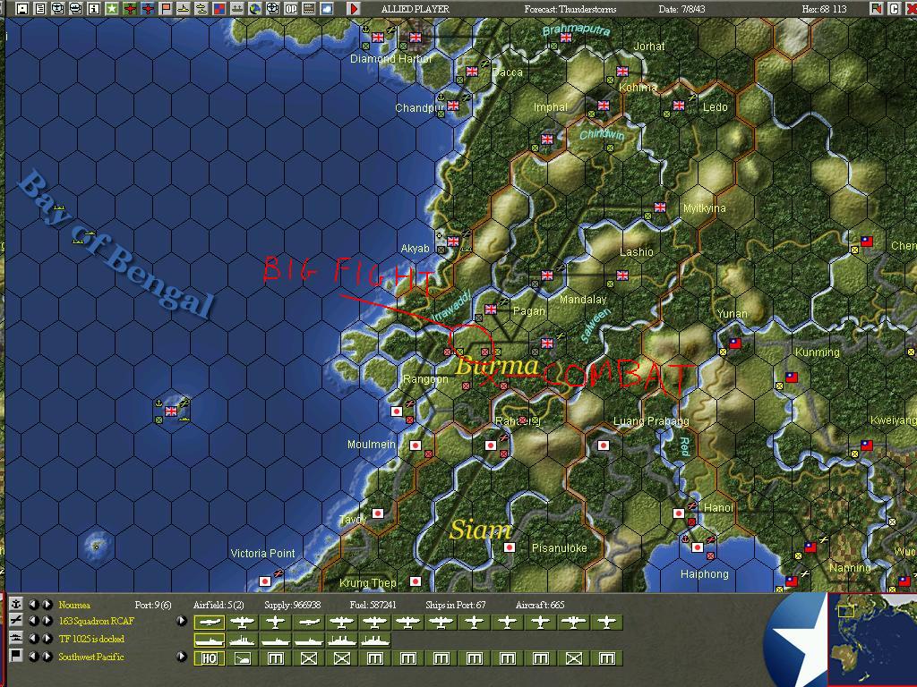Image resolution: width=917 pixels, height=687 pixels.
Task: Click the 'C' icon in top-right
Action: tap(895, 9)
